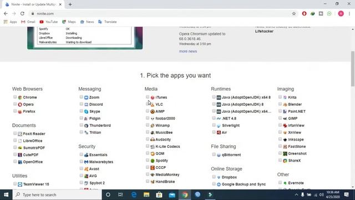Check the Foxit Reader checkbox
This screenshot has width=355, height=200.
(15, 133)
